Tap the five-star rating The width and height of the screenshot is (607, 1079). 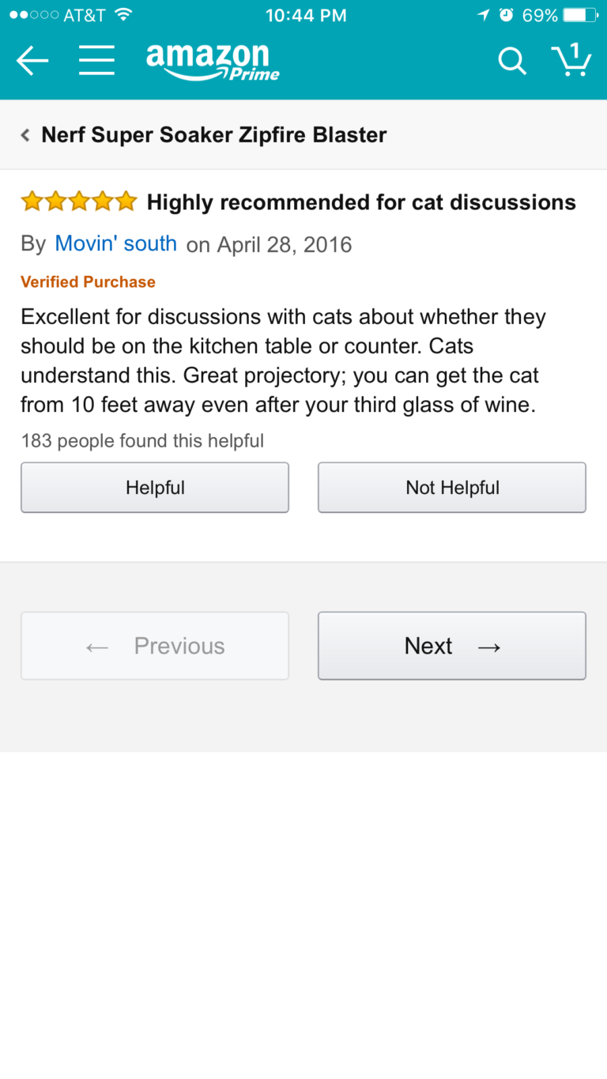[79, 202]
